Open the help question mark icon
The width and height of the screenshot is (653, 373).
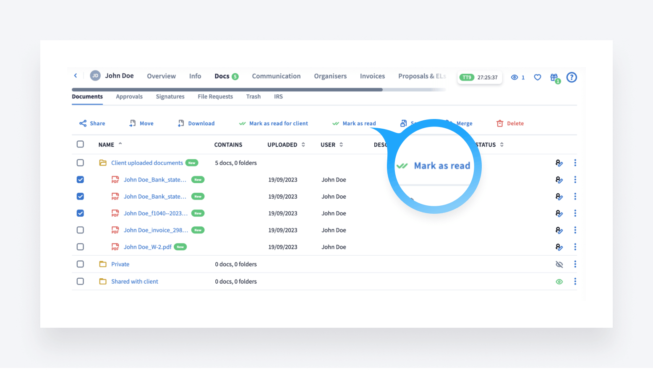point(571,78)
